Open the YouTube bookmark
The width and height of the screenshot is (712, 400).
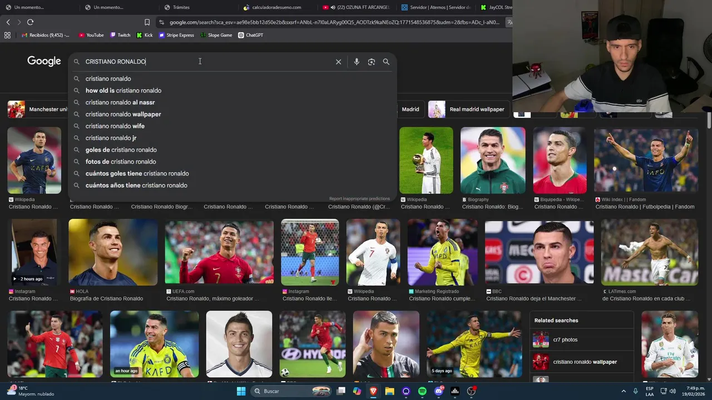coord(91,35)
